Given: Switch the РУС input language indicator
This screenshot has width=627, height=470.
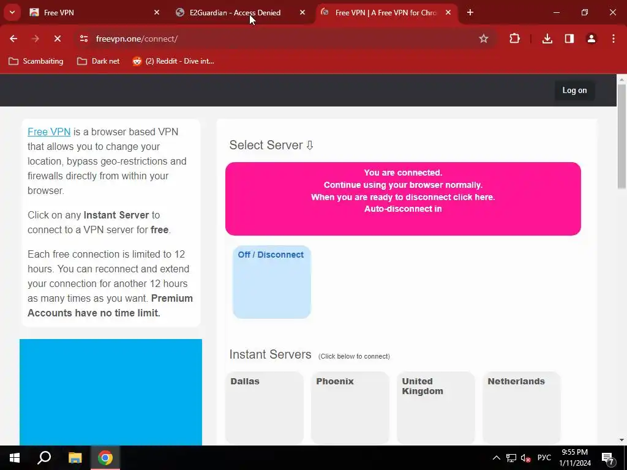Looking at the screenshot, I should 544,458.
